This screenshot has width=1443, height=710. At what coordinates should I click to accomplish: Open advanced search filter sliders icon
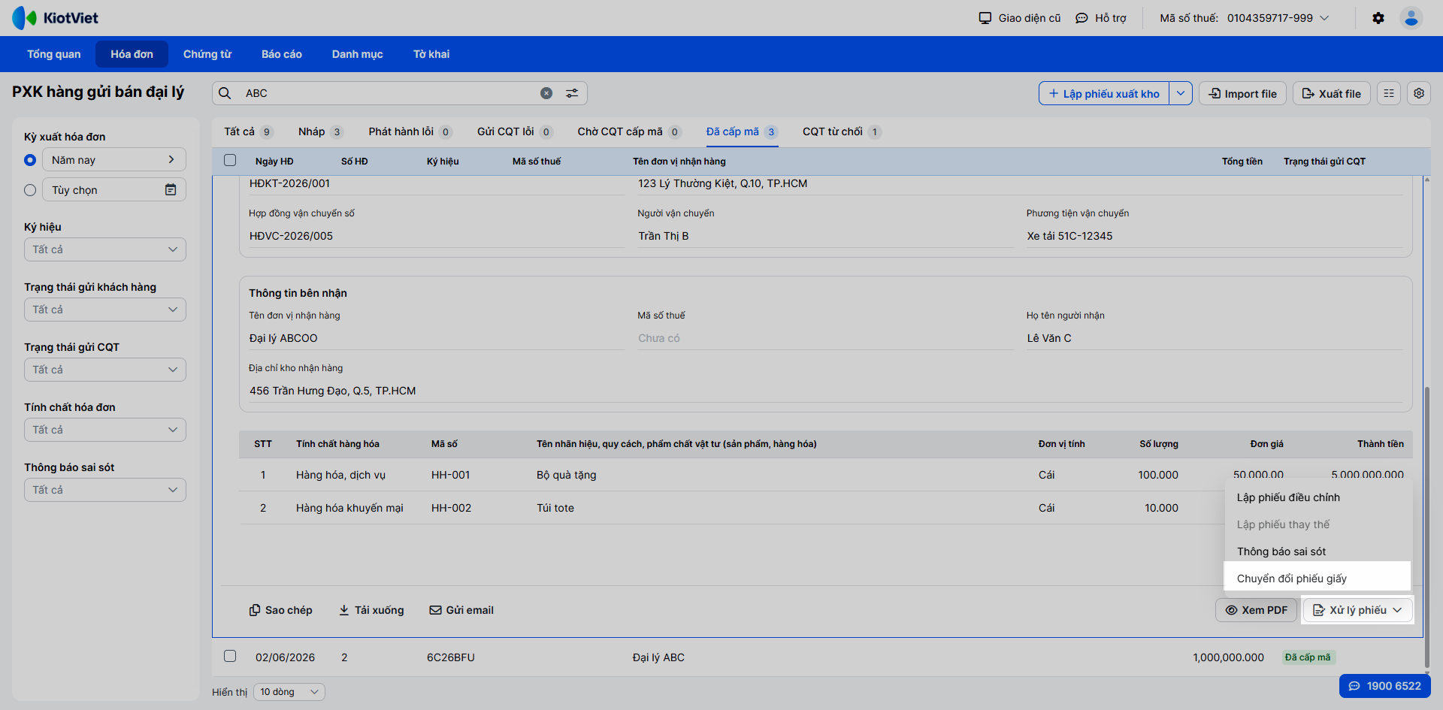572,93
